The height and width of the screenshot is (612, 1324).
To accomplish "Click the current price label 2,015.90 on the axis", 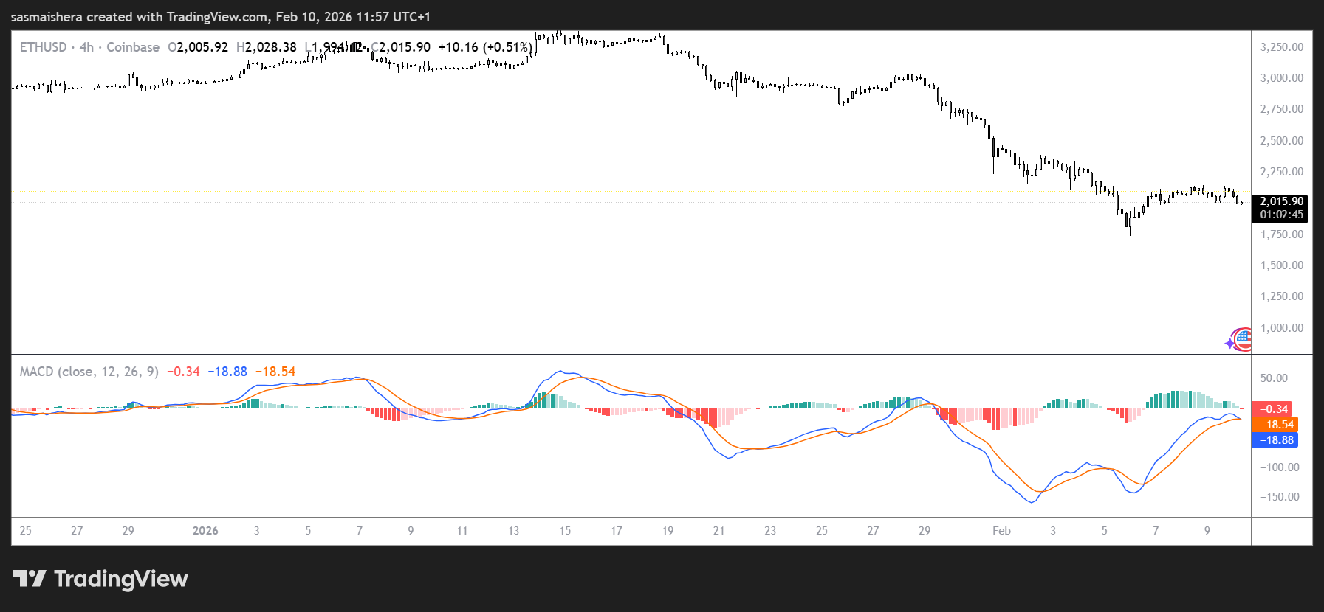I will point(1281,201).
